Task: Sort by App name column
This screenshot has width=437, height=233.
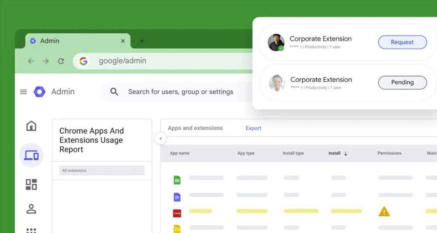Action: [x=180, y=153]
